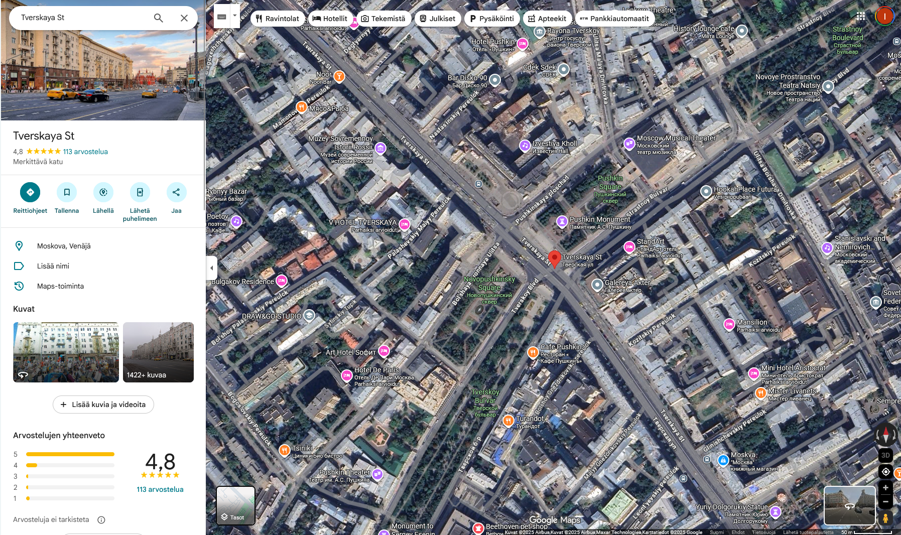Viewport: 901px width, 535px height.
Task: Show my location target icon
Action: (885, 472)
